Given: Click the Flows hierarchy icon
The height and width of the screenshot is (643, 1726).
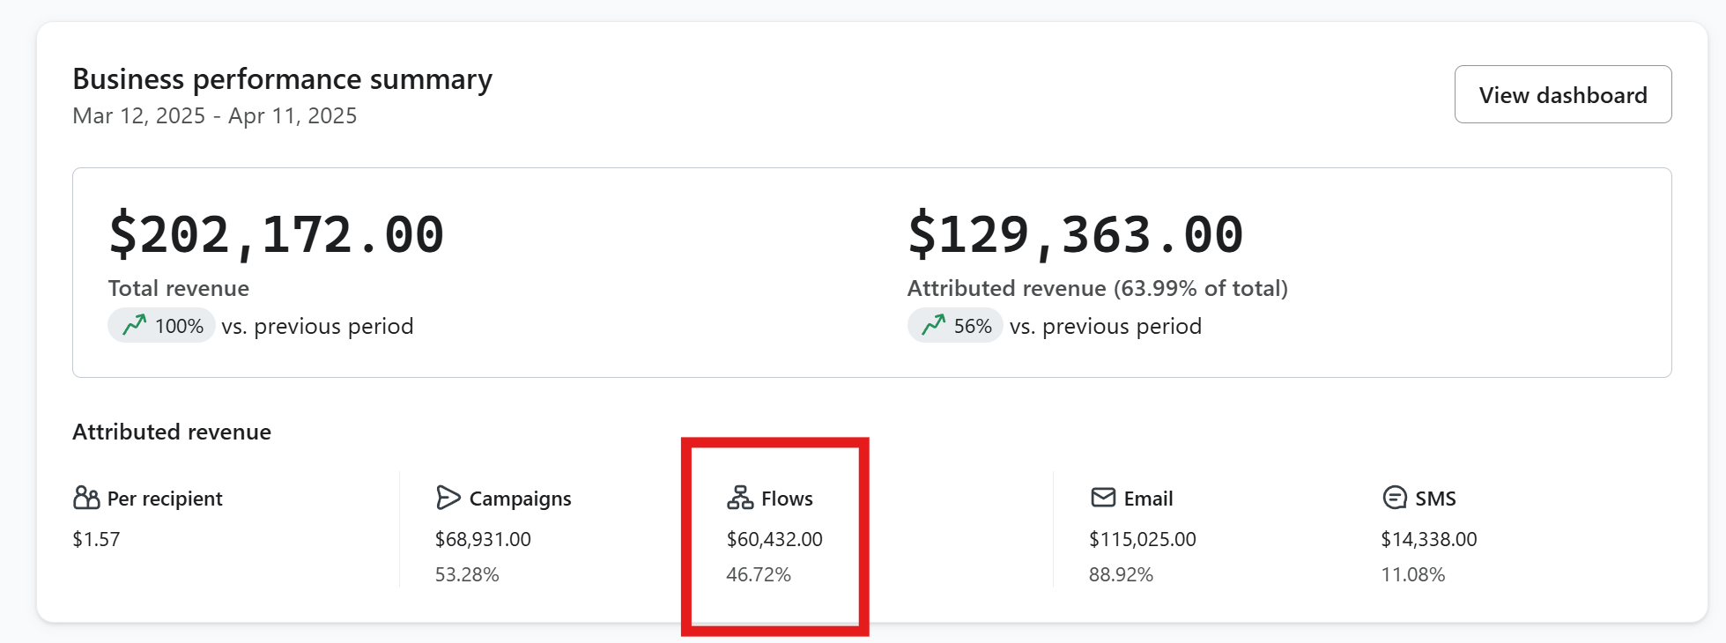Looking at the screenshot, I should pyautogui.click(x=740, y=499).
